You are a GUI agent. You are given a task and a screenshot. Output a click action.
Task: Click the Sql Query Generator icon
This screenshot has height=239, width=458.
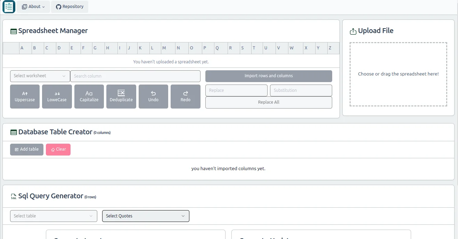tap(14, 197)
